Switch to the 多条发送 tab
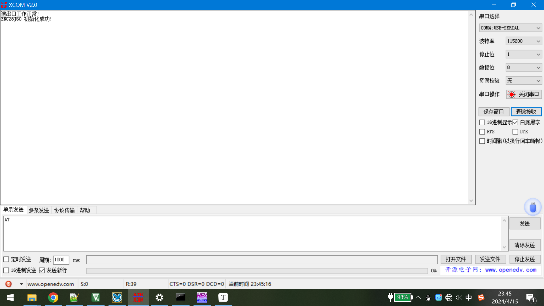 click(x=39, y=210)
